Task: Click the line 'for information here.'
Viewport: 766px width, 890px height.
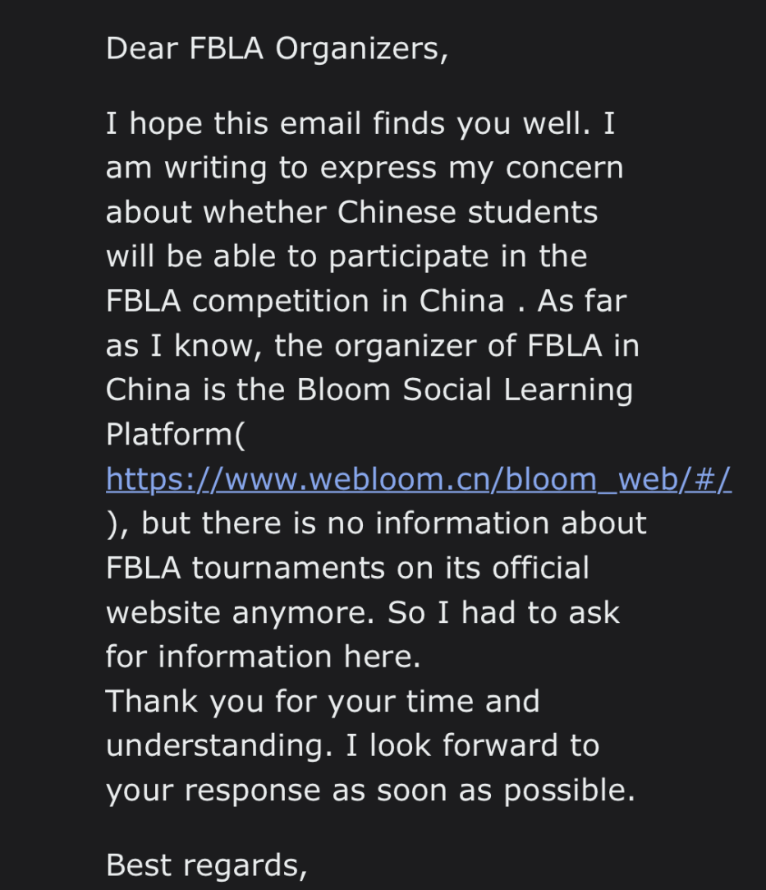Action: point(263,657)
